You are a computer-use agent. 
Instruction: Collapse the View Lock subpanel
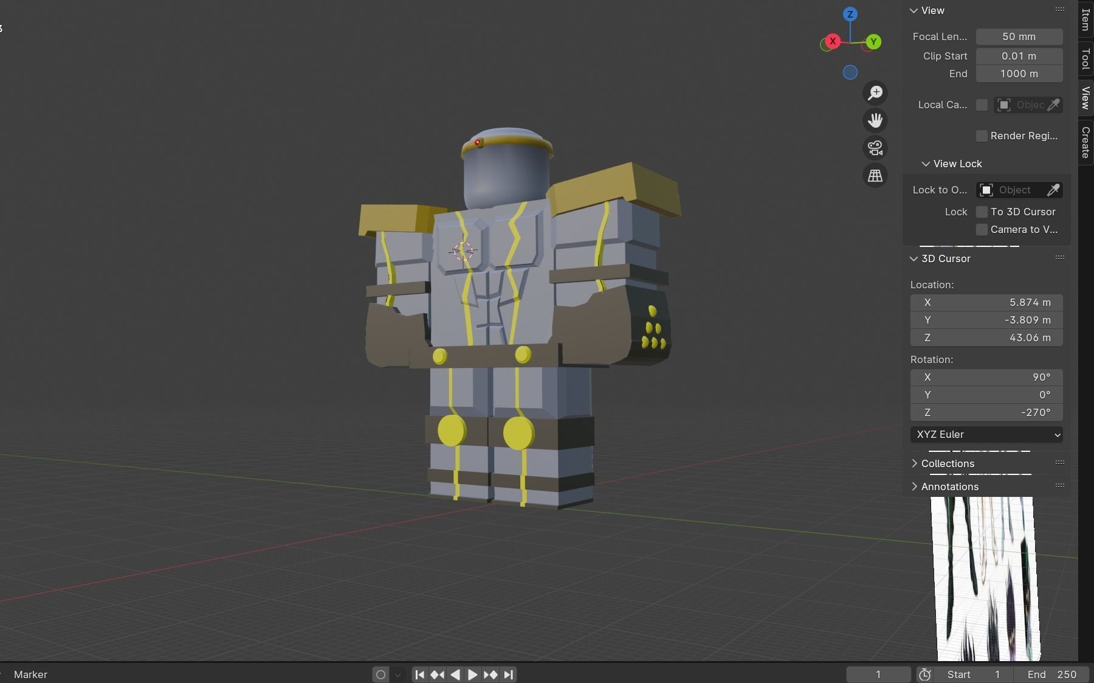[x=926, y=164]
